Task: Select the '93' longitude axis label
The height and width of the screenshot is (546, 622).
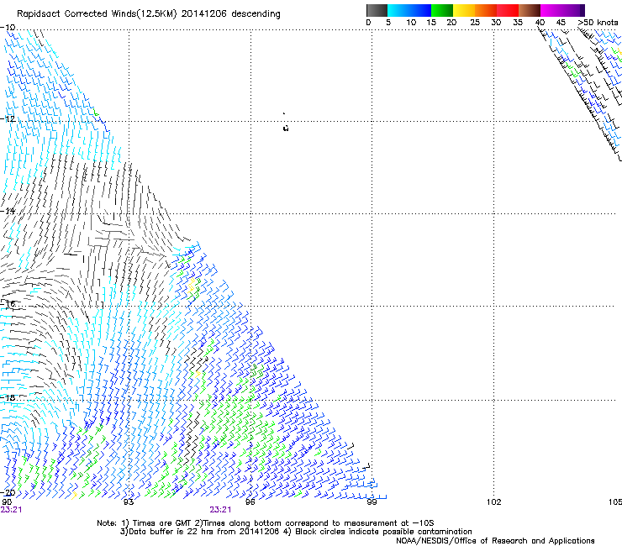Action: coord(129,502)
